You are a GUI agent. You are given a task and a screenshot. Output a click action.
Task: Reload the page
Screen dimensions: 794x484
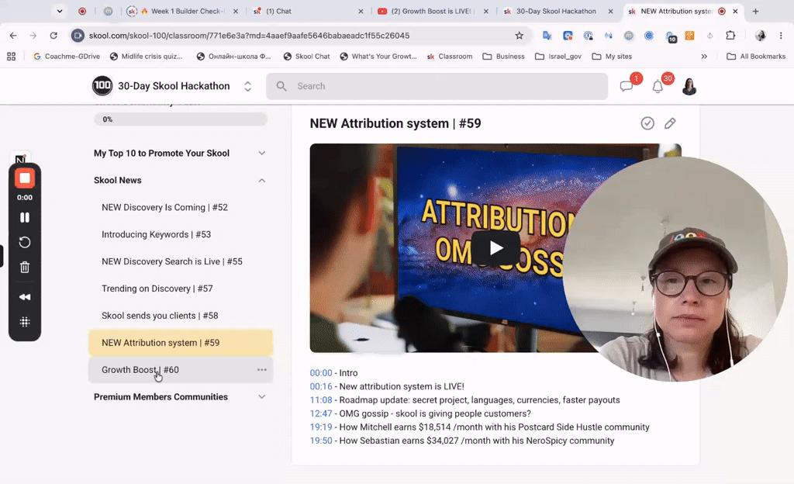click(x=54, y=36)
